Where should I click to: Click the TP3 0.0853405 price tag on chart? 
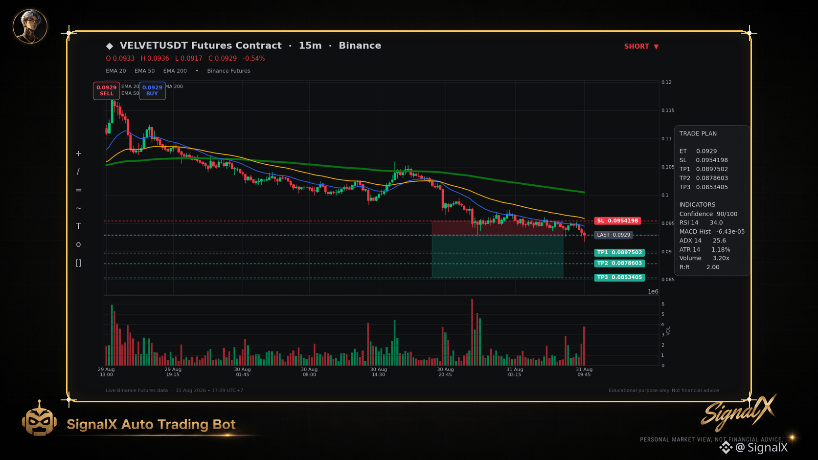point(619,278)
